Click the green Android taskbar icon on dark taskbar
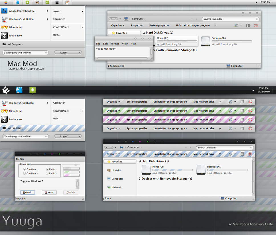Screen dimensions: 276x235 [x=33, y=90]
